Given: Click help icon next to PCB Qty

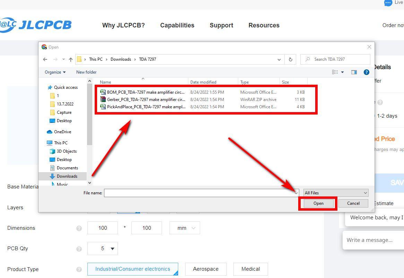Looking at the screenshot, I should pyautogui.click(x=79, y=249).
